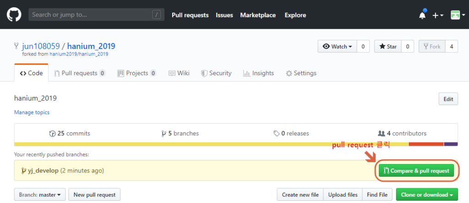The image size is (469, 203).
Task: Click the Edit description button
Action: click(448, 99)
